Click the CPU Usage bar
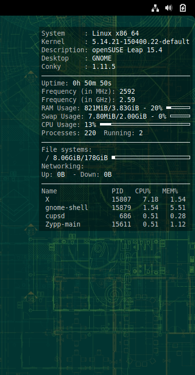 coord(145,125)
